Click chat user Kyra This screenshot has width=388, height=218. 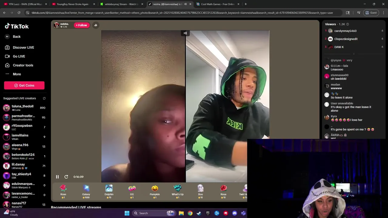(x=334, y=116)
